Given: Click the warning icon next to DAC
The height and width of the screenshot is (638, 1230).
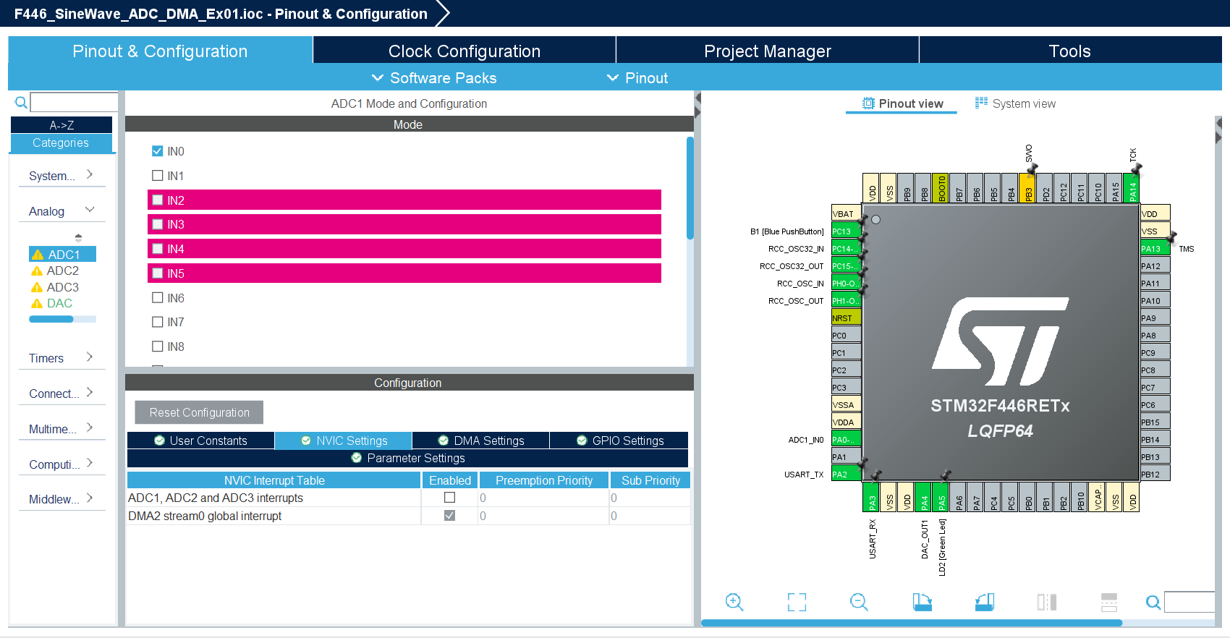Looking at the screenshot, I should [x=37, y=304].
